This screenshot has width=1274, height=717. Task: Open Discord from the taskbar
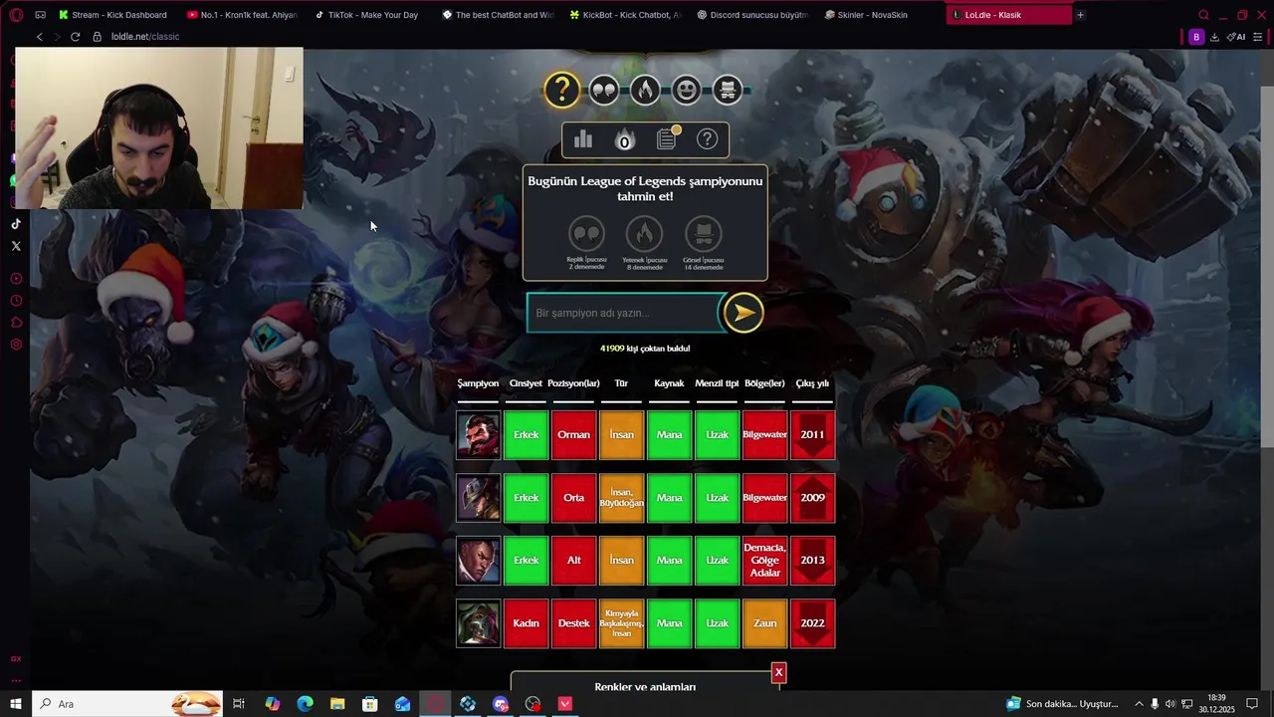pyautogui.click(x=501, y=704)
